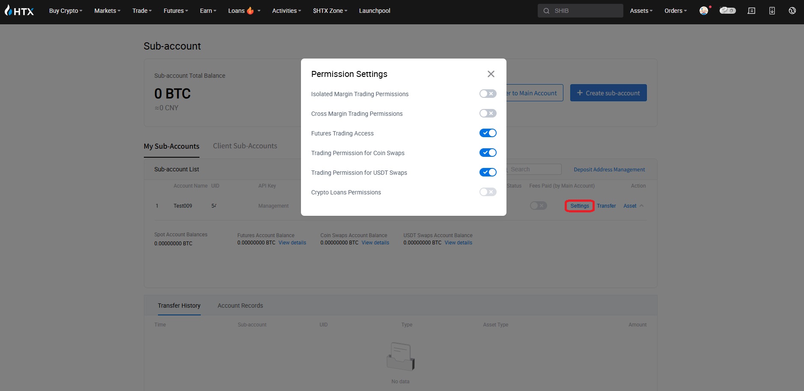Click the points badge showing 0
This screenshot has height=391, width=804.
click(727, 11)
